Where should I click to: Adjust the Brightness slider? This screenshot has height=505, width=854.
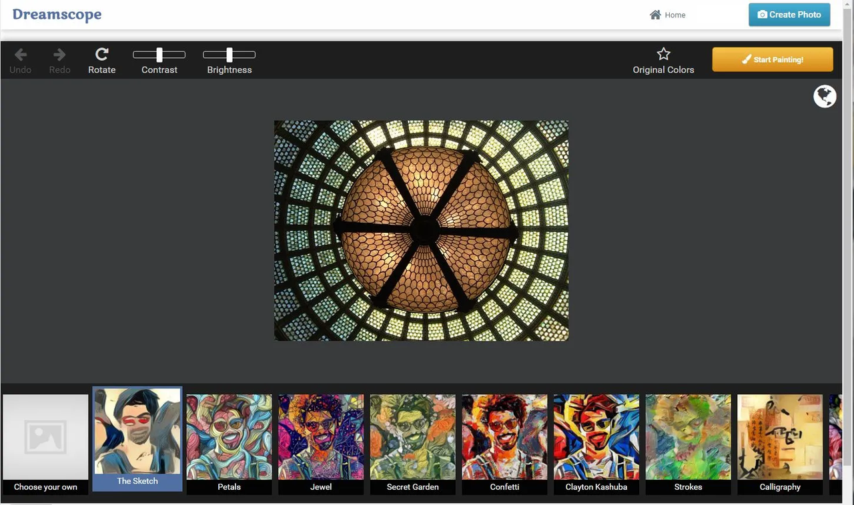[x=230, y=55]
